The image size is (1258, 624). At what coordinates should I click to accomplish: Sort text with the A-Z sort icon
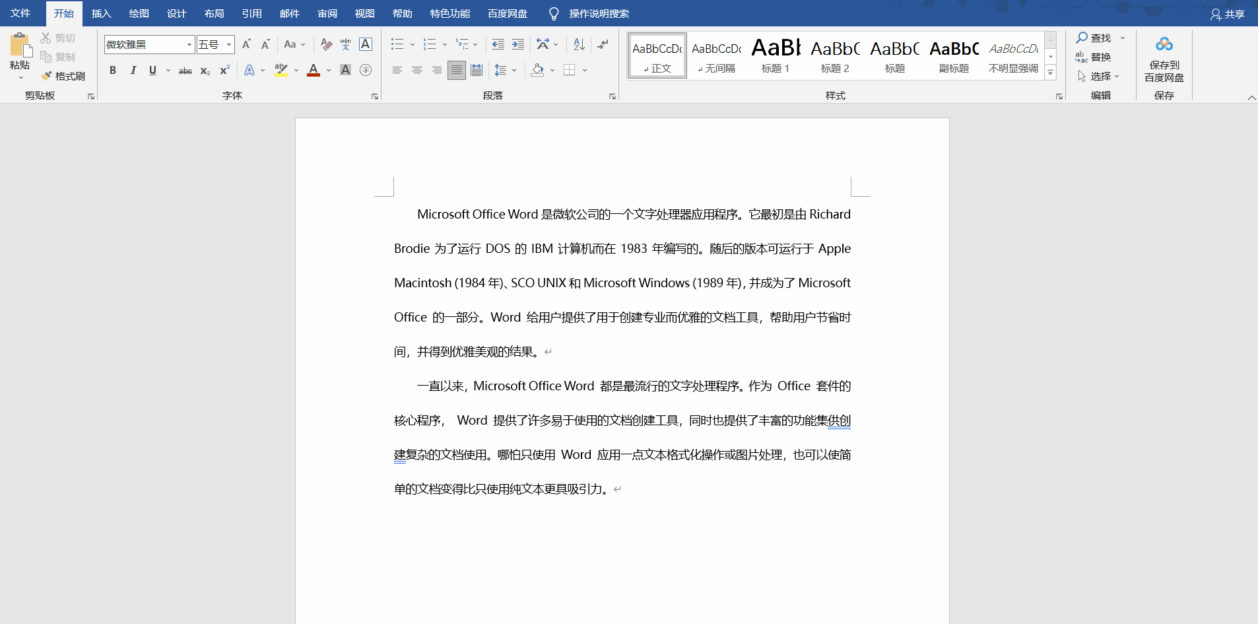579,44
